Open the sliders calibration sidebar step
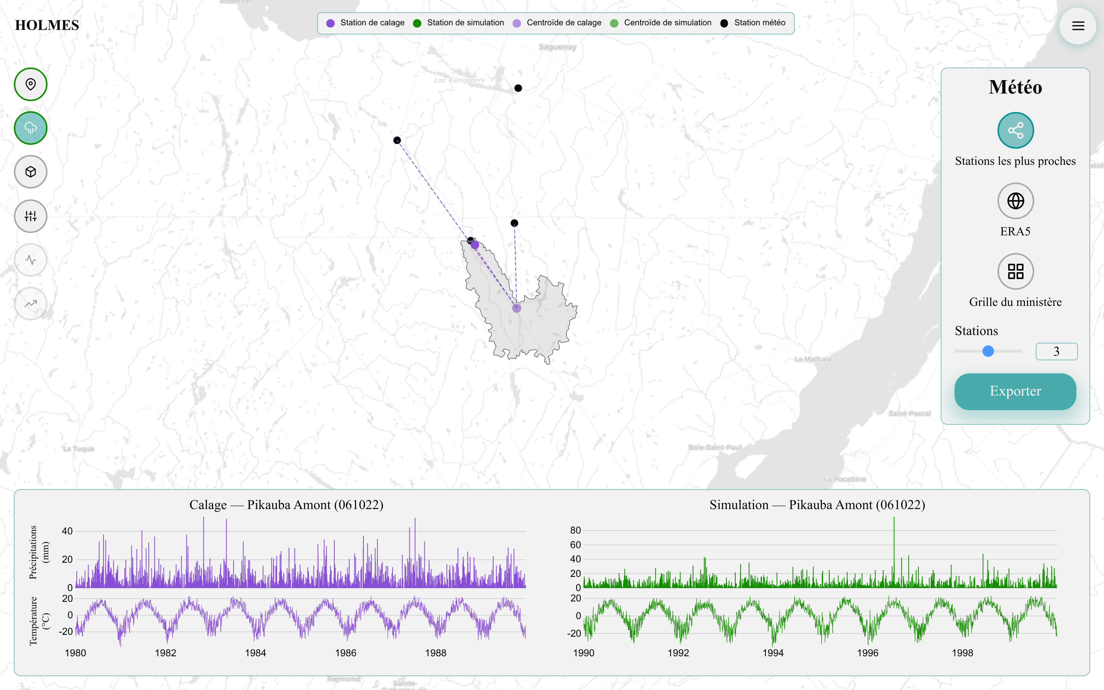This screenshot has height=690, width=1104. click(31, 216)
